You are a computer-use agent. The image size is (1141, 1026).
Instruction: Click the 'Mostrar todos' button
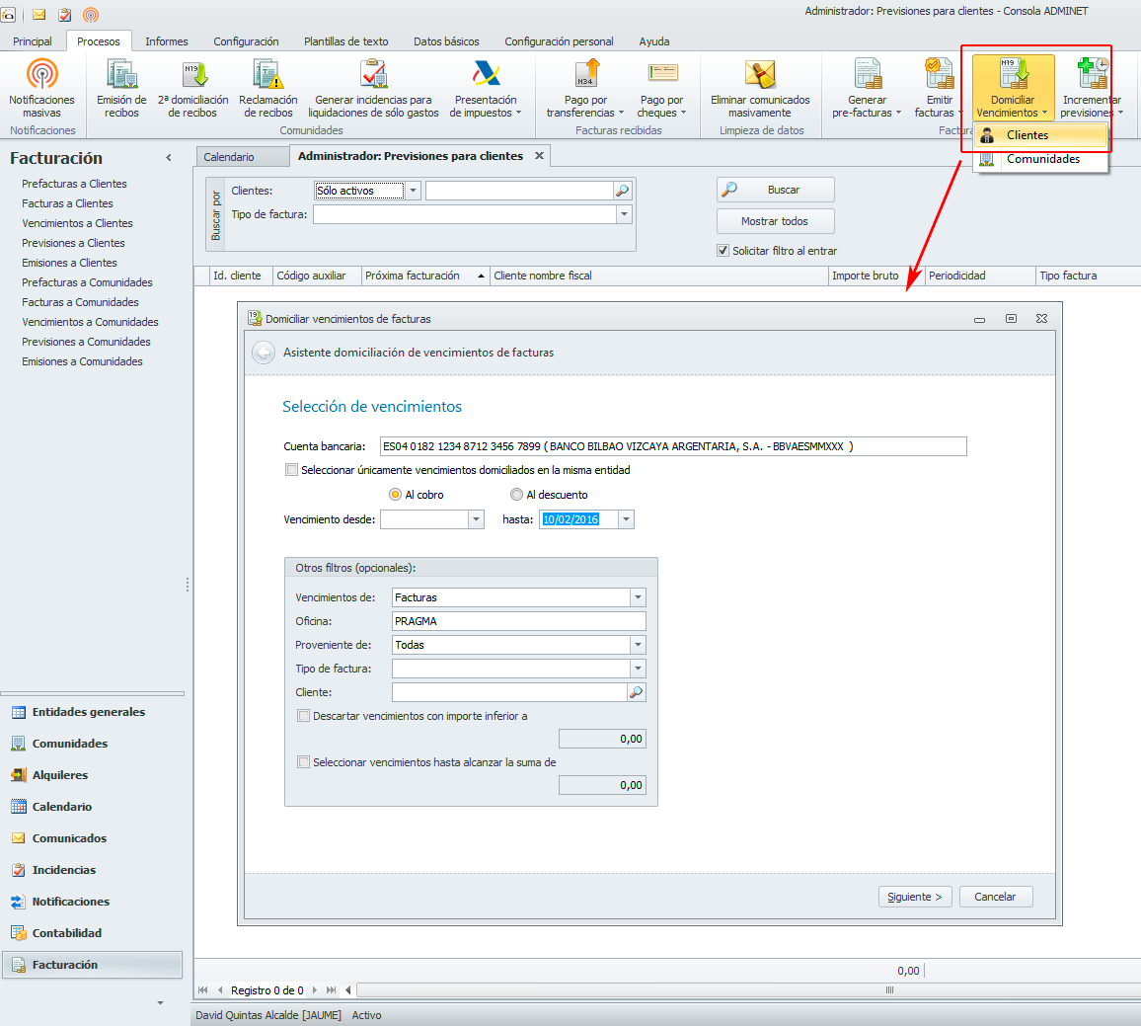[x=775, y=221]
